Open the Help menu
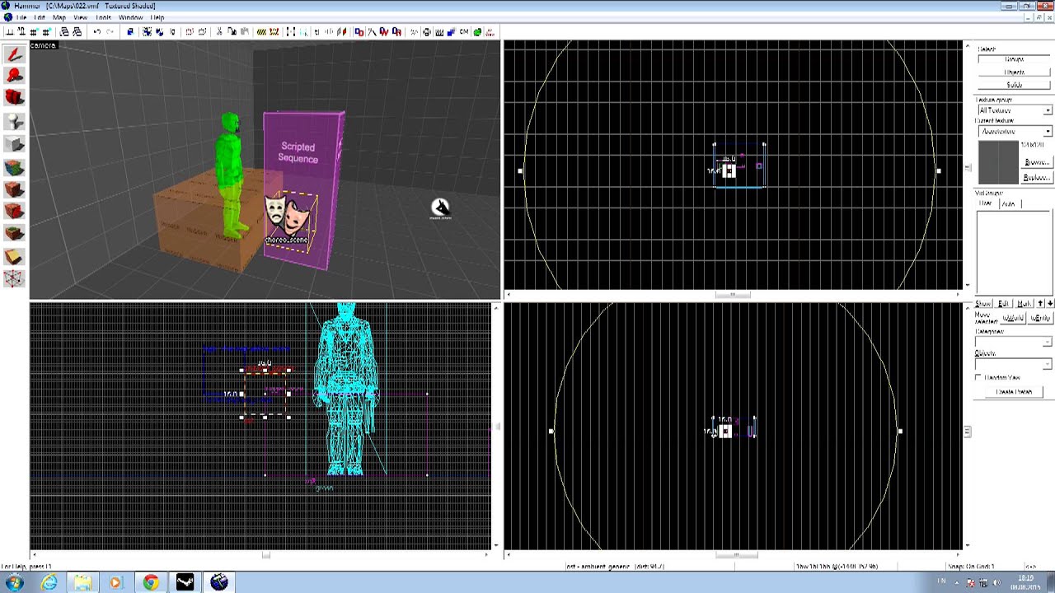The height and width of the screenshot is (593, 1055). point(157,16)
